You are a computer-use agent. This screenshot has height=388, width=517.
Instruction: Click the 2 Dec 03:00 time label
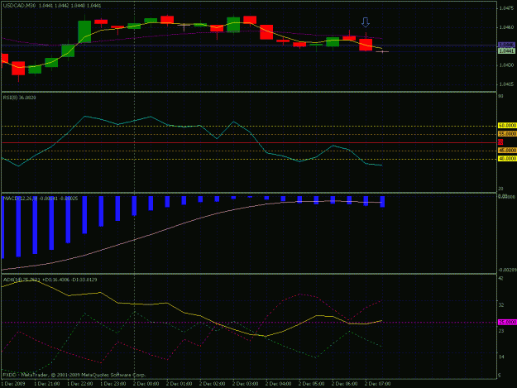(x=246, y=384)
